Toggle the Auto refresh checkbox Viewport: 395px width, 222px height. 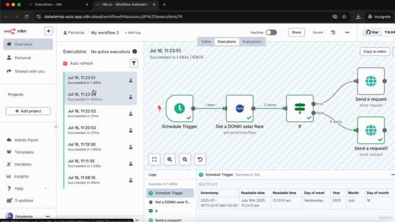(65, 64)
